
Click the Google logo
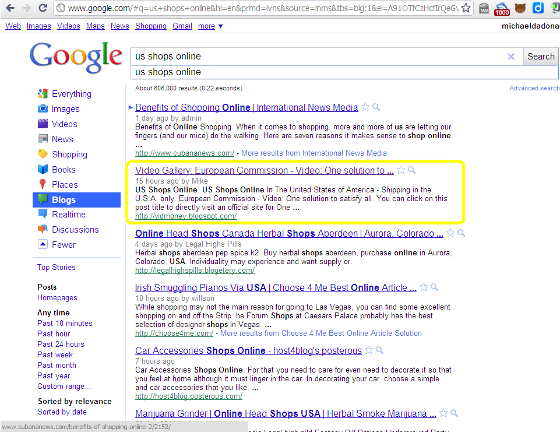(76, 57)
